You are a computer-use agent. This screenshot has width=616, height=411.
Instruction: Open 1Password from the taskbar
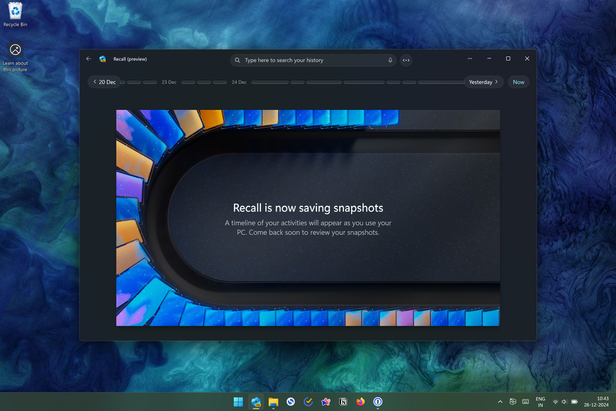point(378,402)
